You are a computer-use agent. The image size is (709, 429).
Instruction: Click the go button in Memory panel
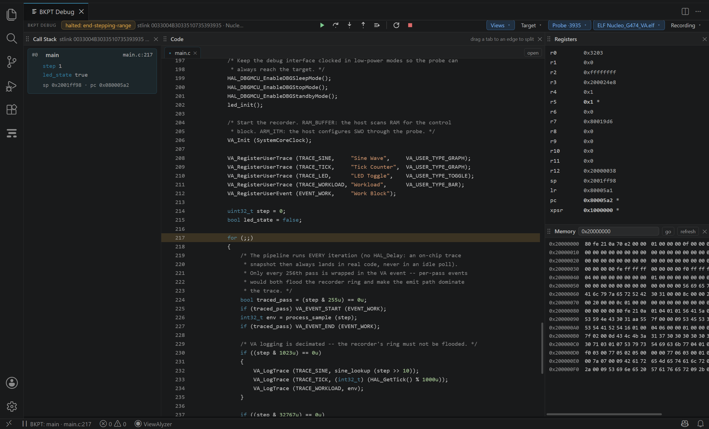[x=668, y=231]
